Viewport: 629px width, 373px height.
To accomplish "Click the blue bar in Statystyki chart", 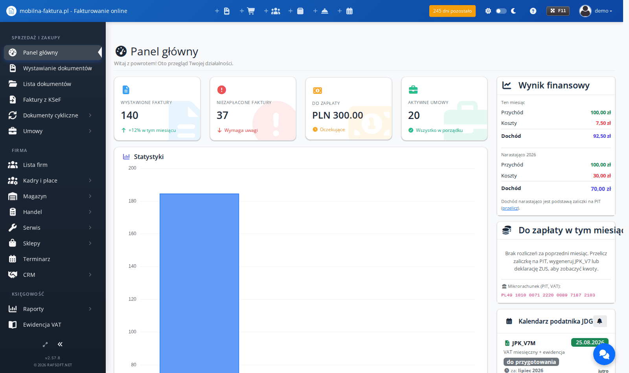I will coord(199,283).
